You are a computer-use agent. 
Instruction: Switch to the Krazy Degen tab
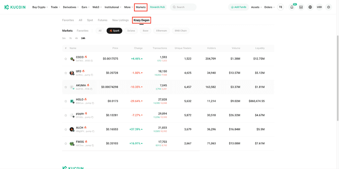click(x=141, y=20)
